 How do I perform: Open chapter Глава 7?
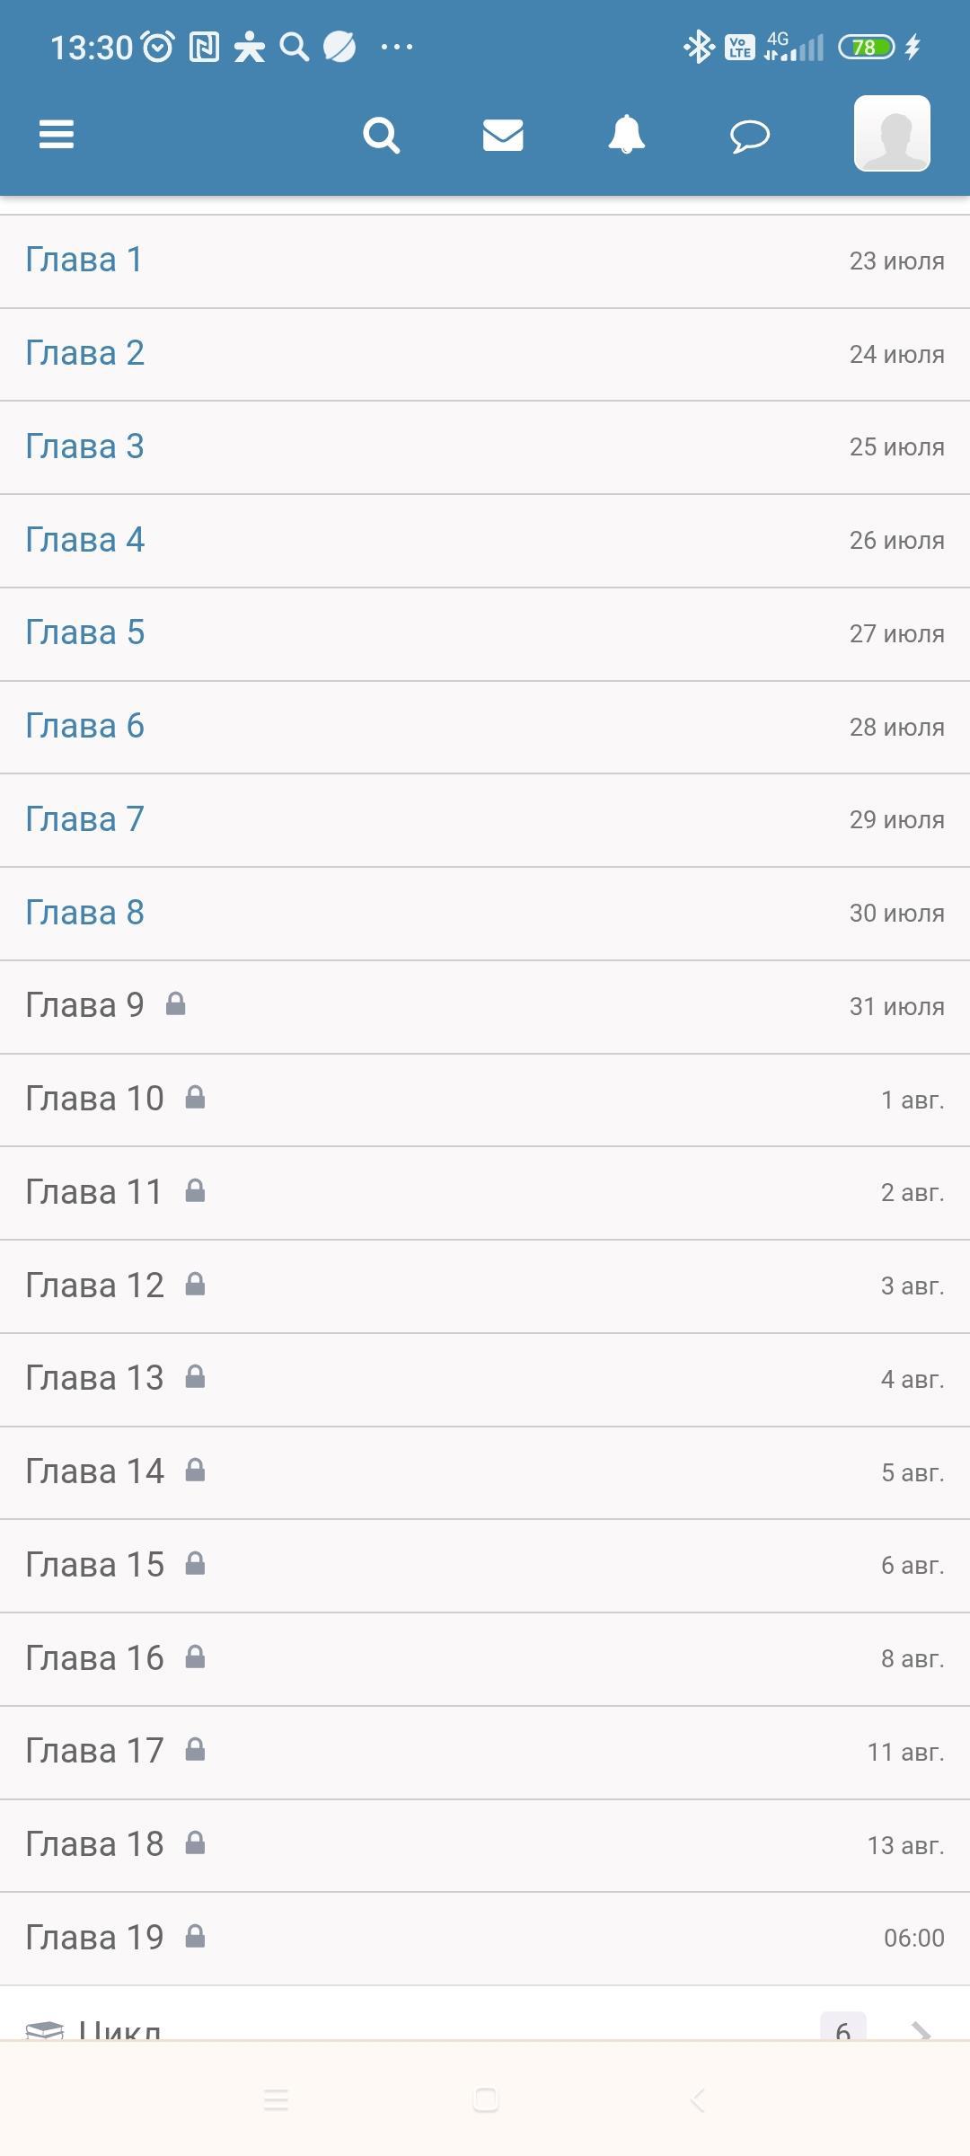[84, 819]
